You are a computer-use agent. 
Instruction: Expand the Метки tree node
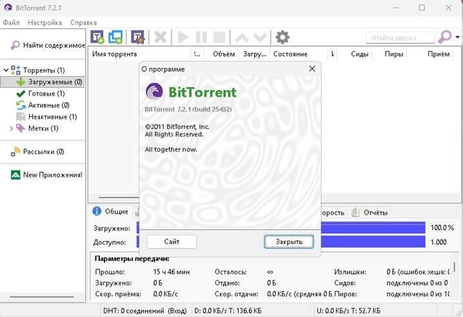pyautogui.click(x=11, y=128)
